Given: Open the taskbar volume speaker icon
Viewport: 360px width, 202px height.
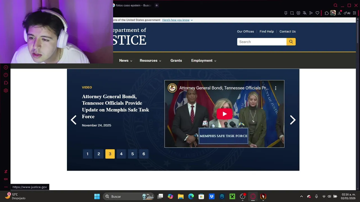Looking at the screenshot, I should pyautogui.click(x=329, y=196).
